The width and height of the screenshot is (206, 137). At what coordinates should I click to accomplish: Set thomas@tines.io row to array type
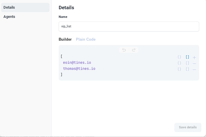tap(187, 69)
